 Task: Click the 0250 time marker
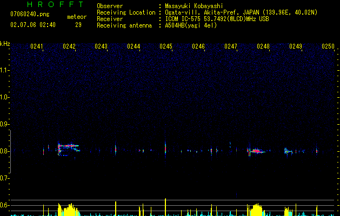(x=328, y=46)
